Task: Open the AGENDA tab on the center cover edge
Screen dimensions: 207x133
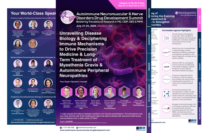Action: pos(149,66)
